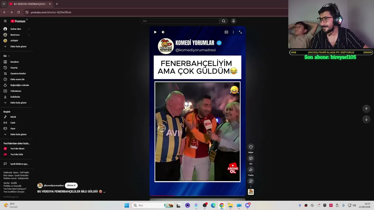
Task: Click the search magnifier button
Action: (x=224, y=21)
